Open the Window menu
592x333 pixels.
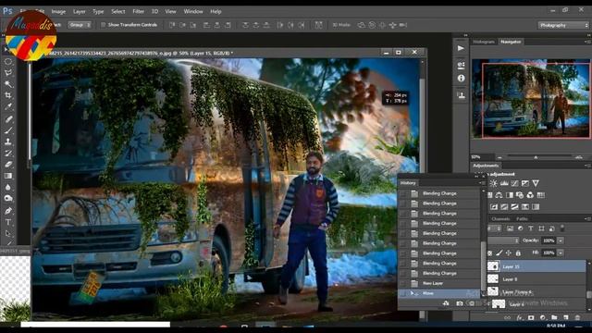(x=193, y=12)
